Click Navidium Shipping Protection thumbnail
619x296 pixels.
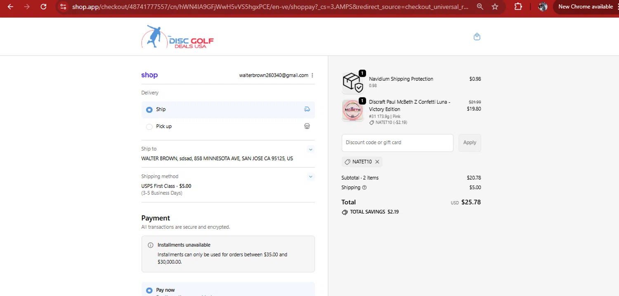352,83
